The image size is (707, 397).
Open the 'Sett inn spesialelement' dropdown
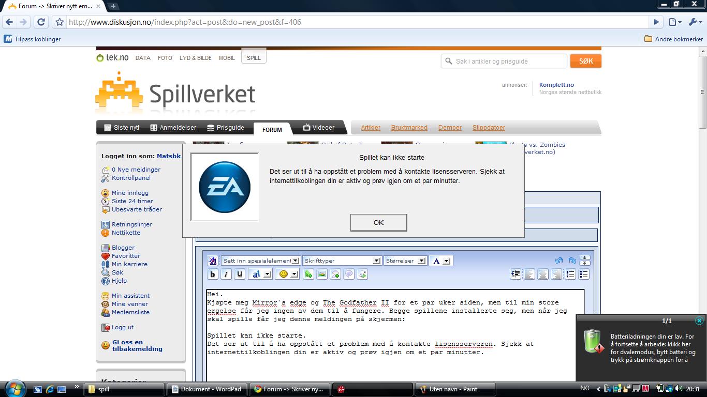pyautogui.click(x=260, y=261)
